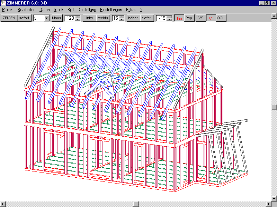Decrease the -15 elevation spinner value

169,20
